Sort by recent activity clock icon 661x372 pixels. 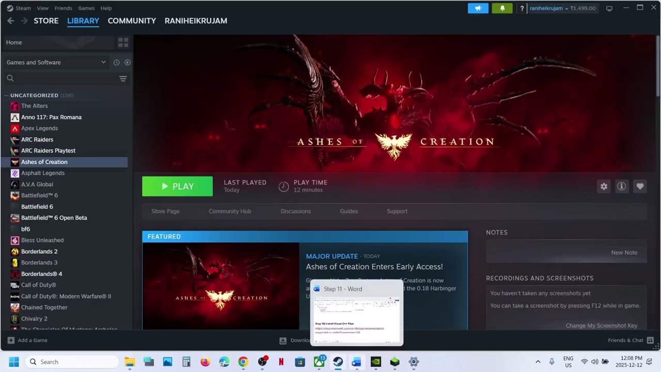(116, 63)
